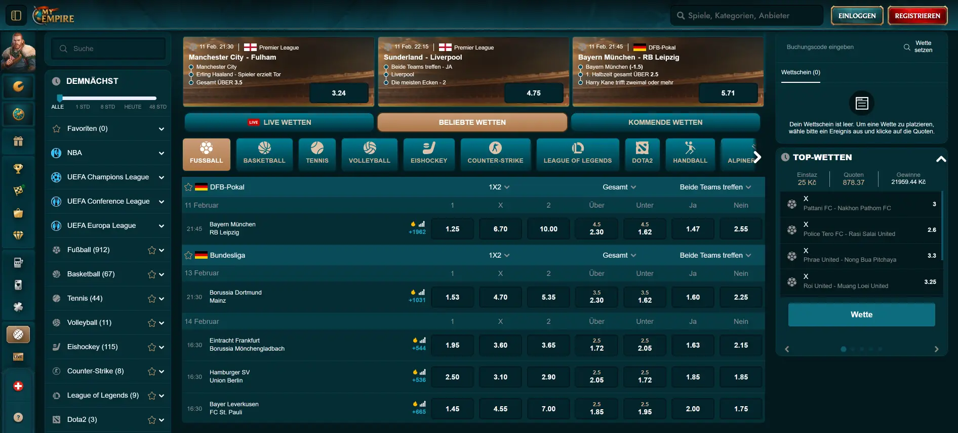Open the playing card icon in sidebar
Image resolution: width=958 pixels, height=433 pixels.
[18, 284]
